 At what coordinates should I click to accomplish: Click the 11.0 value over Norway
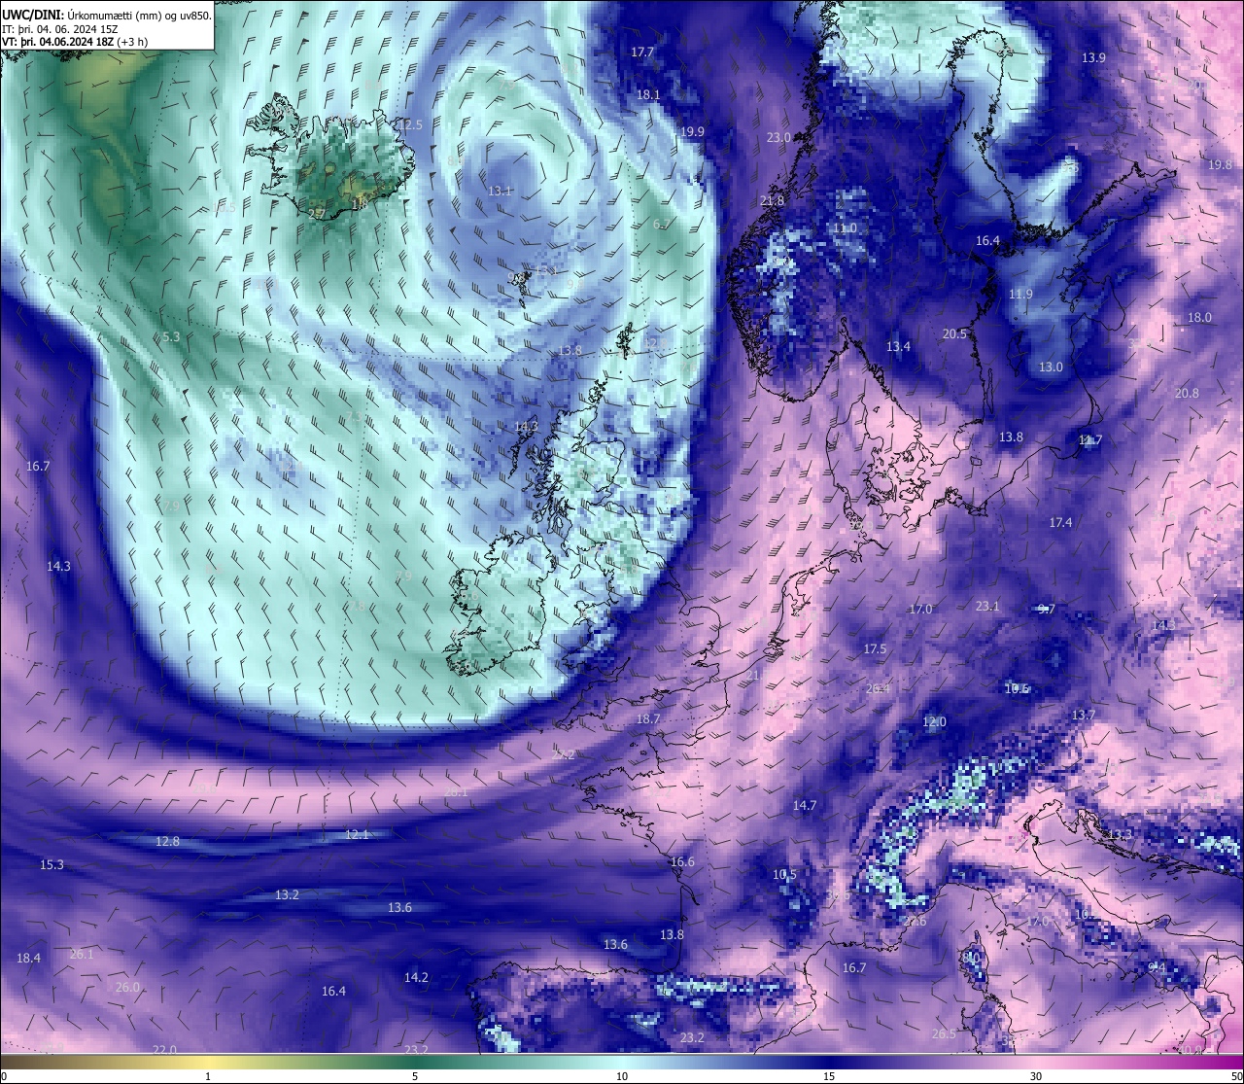845,228
